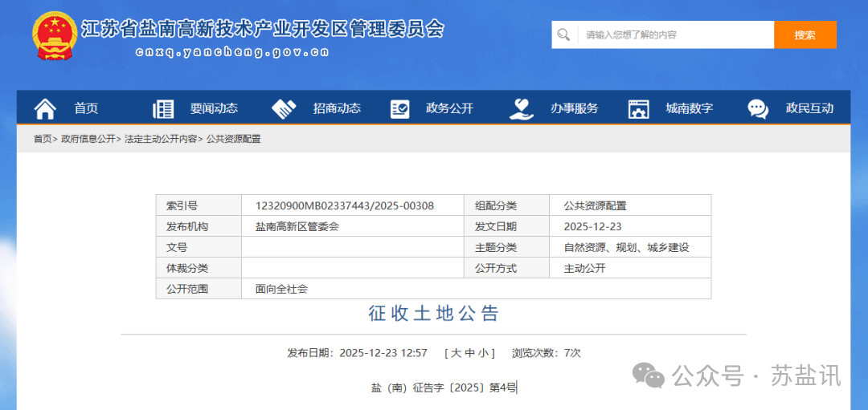Click the 首页 breadcrumb link
Image resolution: width=868 pixels, height=410 pixels.
click(x=42, y=139)
